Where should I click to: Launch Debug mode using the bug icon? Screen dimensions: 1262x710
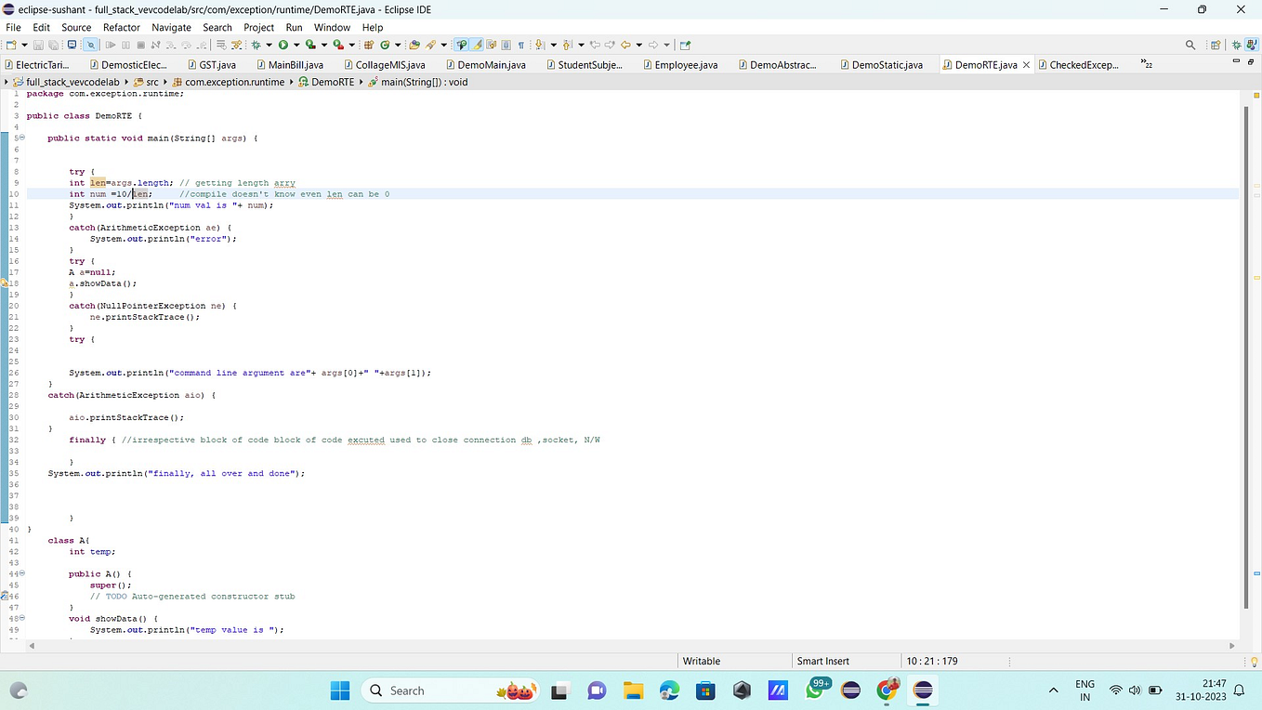coord(256,45)
